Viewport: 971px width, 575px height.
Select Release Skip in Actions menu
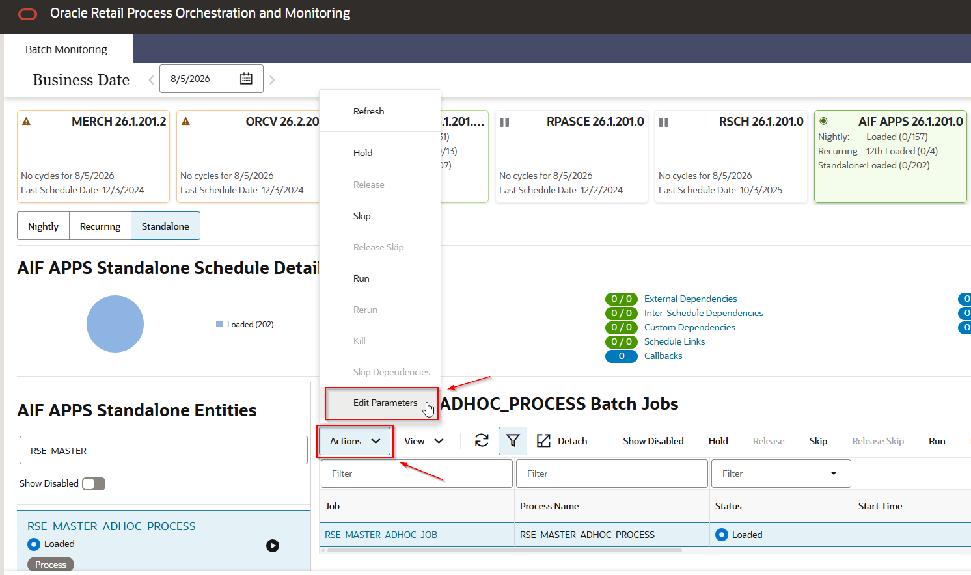378,247
